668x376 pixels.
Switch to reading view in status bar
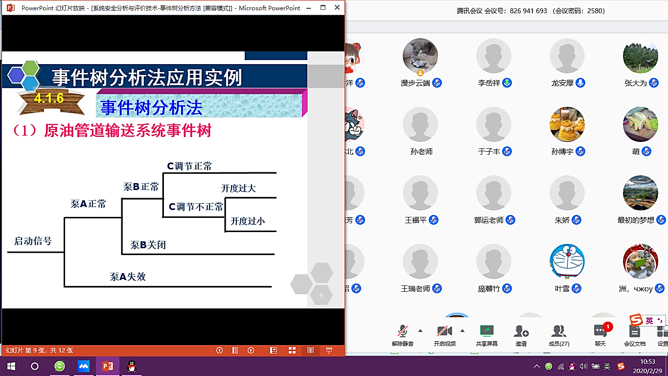click(x=310, y=351)
